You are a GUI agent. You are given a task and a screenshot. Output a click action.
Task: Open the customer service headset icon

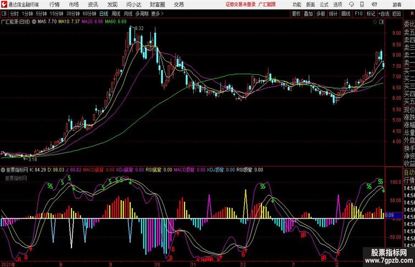(351, 4)
